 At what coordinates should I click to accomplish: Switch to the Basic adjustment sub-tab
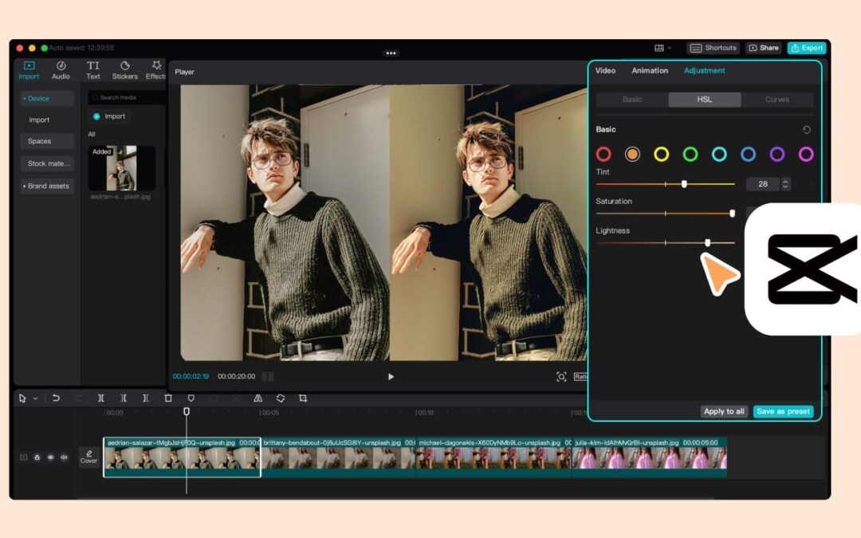click(632, 100)
